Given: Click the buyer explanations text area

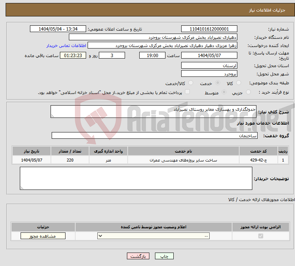Looking at the screenshot, I should pos(136,178).
